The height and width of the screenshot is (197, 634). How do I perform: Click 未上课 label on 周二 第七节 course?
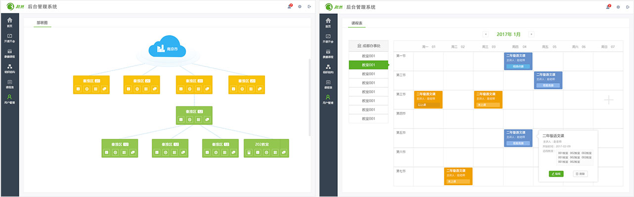pos(458,181)
